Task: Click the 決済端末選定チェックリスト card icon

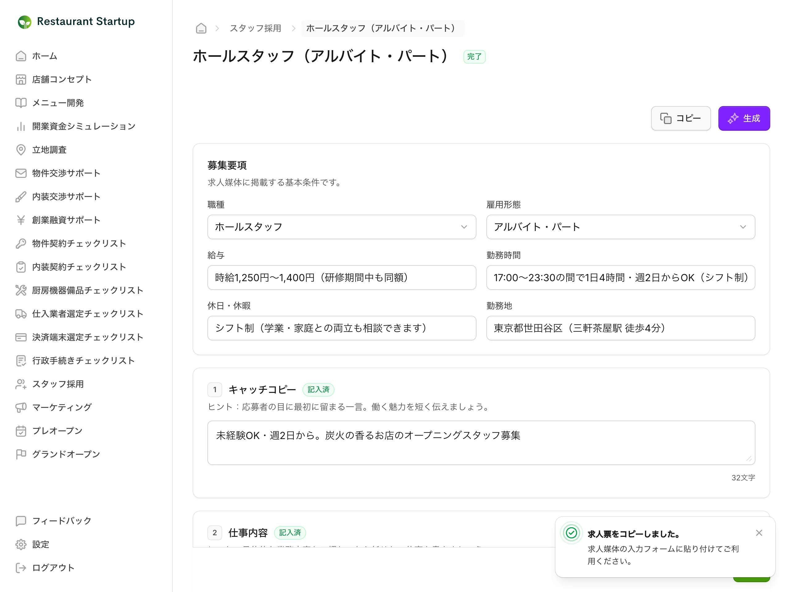Action: click(x=21, y=337)
